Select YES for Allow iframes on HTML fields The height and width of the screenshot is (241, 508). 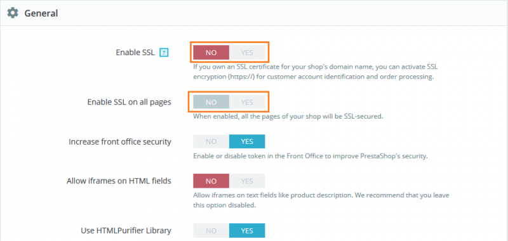tap(247, 181)
